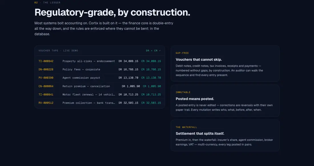This screenshot has width=314, height=166.
Task: Click the credit amount CR 16,766.15
Action: (151, 69)
